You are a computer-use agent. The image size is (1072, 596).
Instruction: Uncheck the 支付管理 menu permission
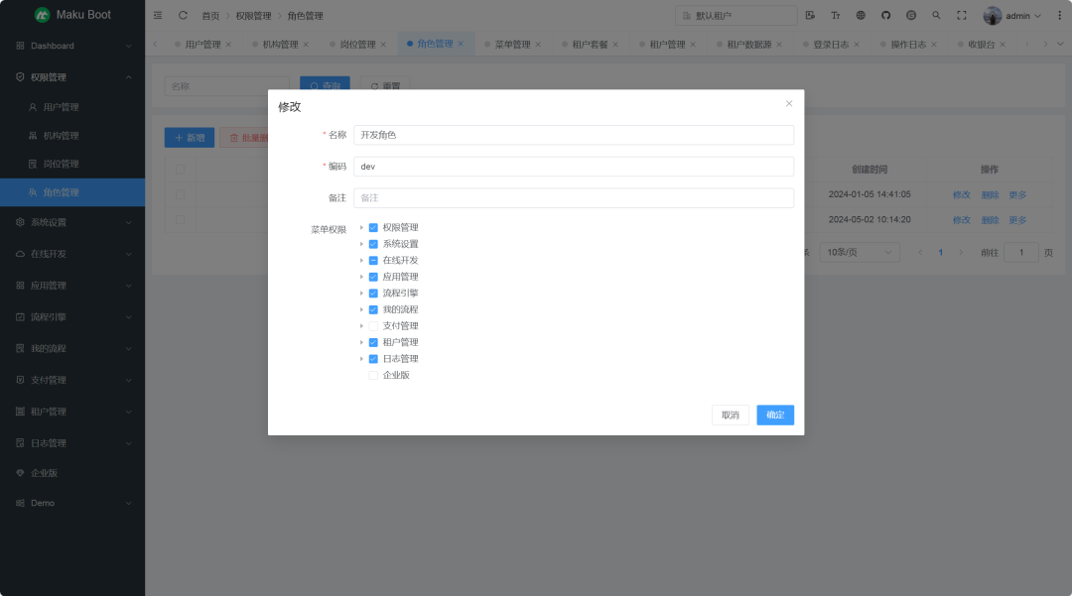(373, 325)
